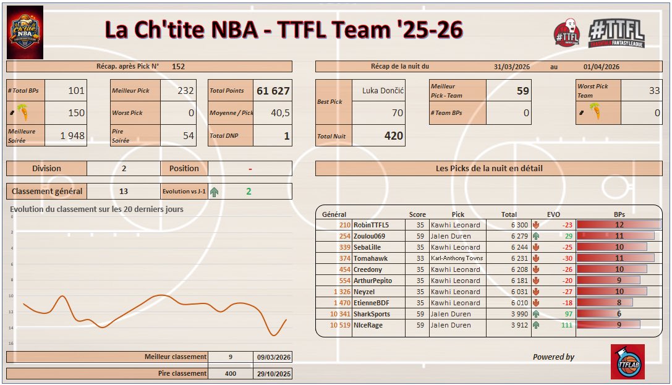Screen dimensions: 672x385
Task: Click the Meilleur Pick value 232
Action: [185, 90]
